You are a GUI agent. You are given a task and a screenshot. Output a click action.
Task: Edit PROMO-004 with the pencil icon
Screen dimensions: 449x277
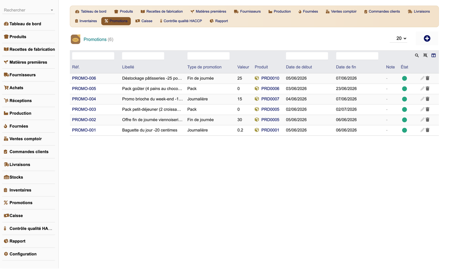(x=422, y=99)
